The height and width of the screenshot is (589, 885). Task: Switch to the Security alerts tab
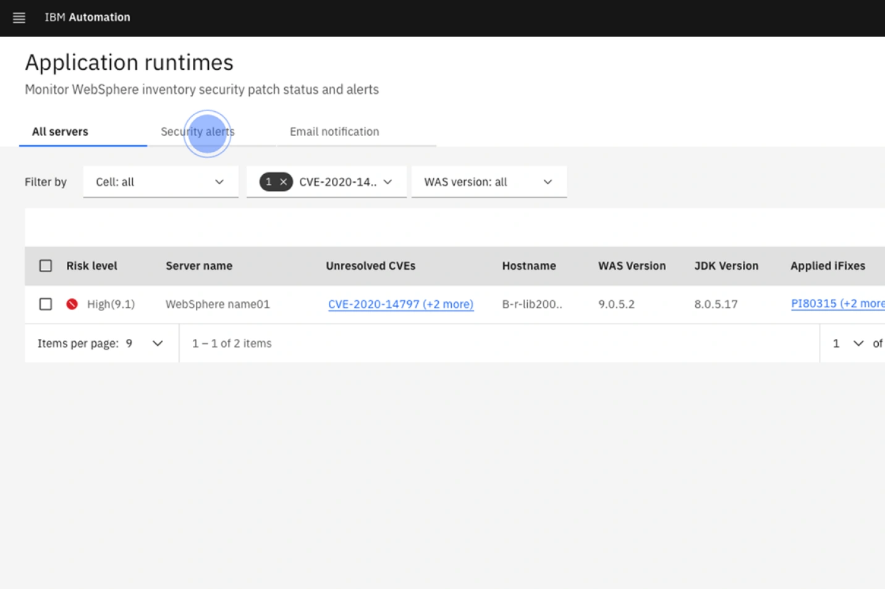198,132
